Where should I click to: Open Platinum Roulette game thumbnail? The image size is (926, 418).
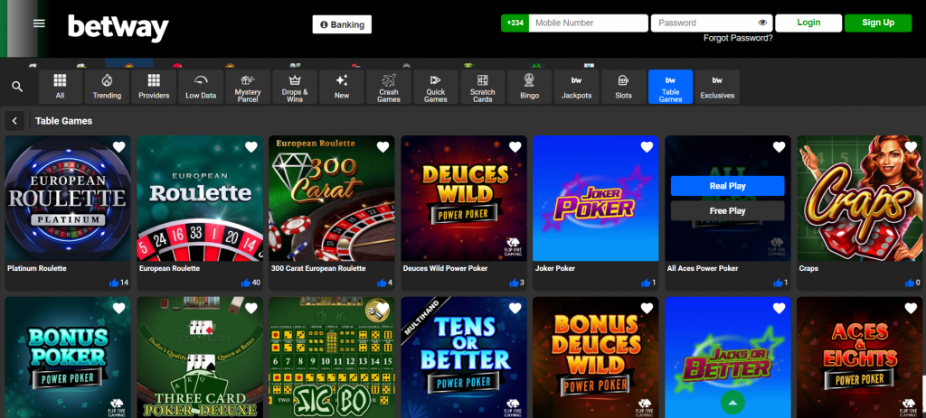click(68, 199)
